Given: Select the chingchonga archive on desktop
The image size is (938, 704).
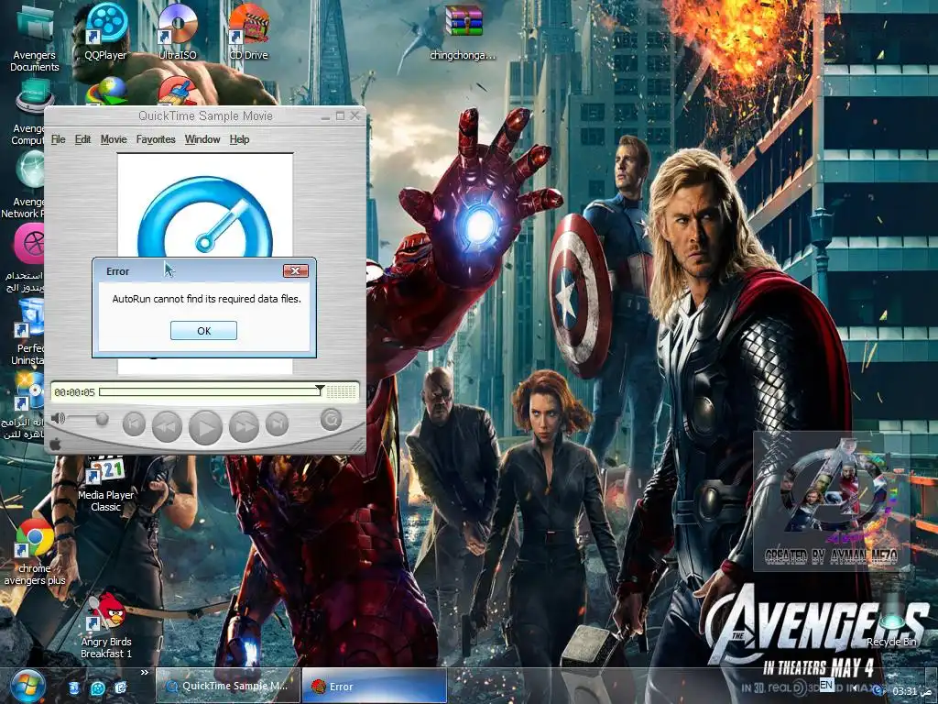Looking at the screenshot, I should (463, 33).
